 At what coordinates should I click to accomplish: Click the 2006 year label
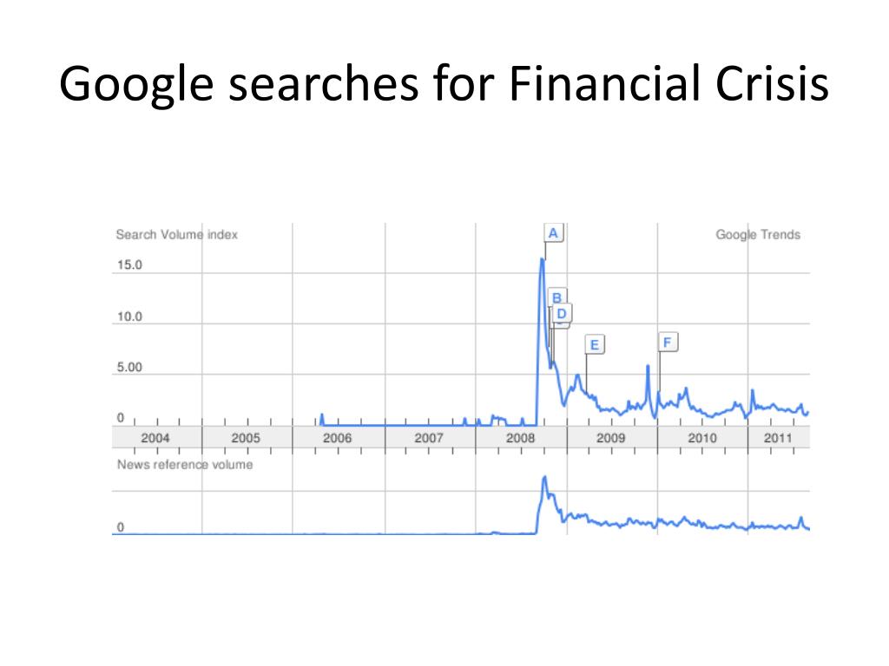click(x=338, y=438)
